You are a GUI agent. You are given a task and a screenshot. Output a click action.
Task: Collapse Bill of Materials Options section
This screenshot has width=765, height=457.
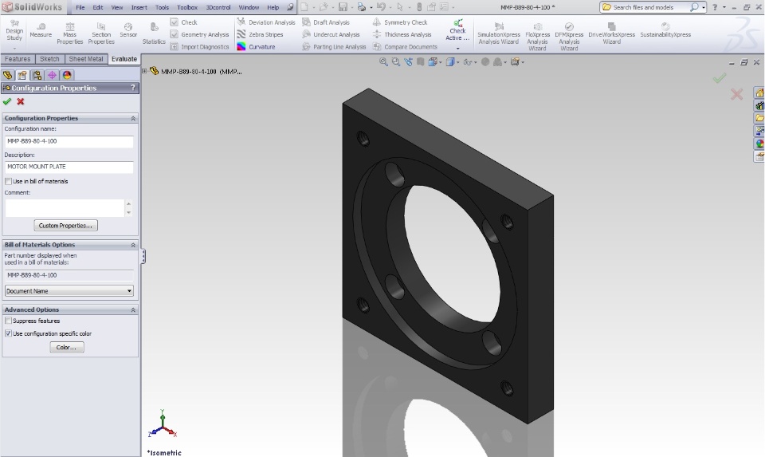(133, 245)
